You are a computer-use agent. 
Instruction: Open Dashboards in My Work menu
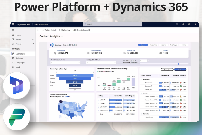(x=23, y=54)
